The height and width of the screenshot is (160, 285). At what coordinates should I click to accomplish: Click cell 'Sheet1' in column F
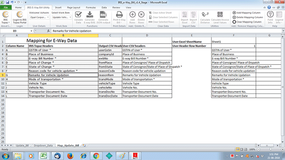click(234, 41)
